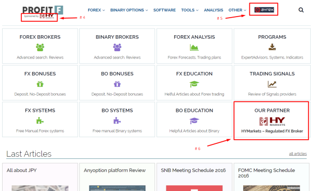Click the purple Binary Brokers people icon
The width and height of the screenshot is (311, 191).
click(x=117, y=47)
